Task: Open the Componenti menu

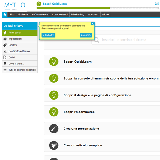Action: (60, 15)
